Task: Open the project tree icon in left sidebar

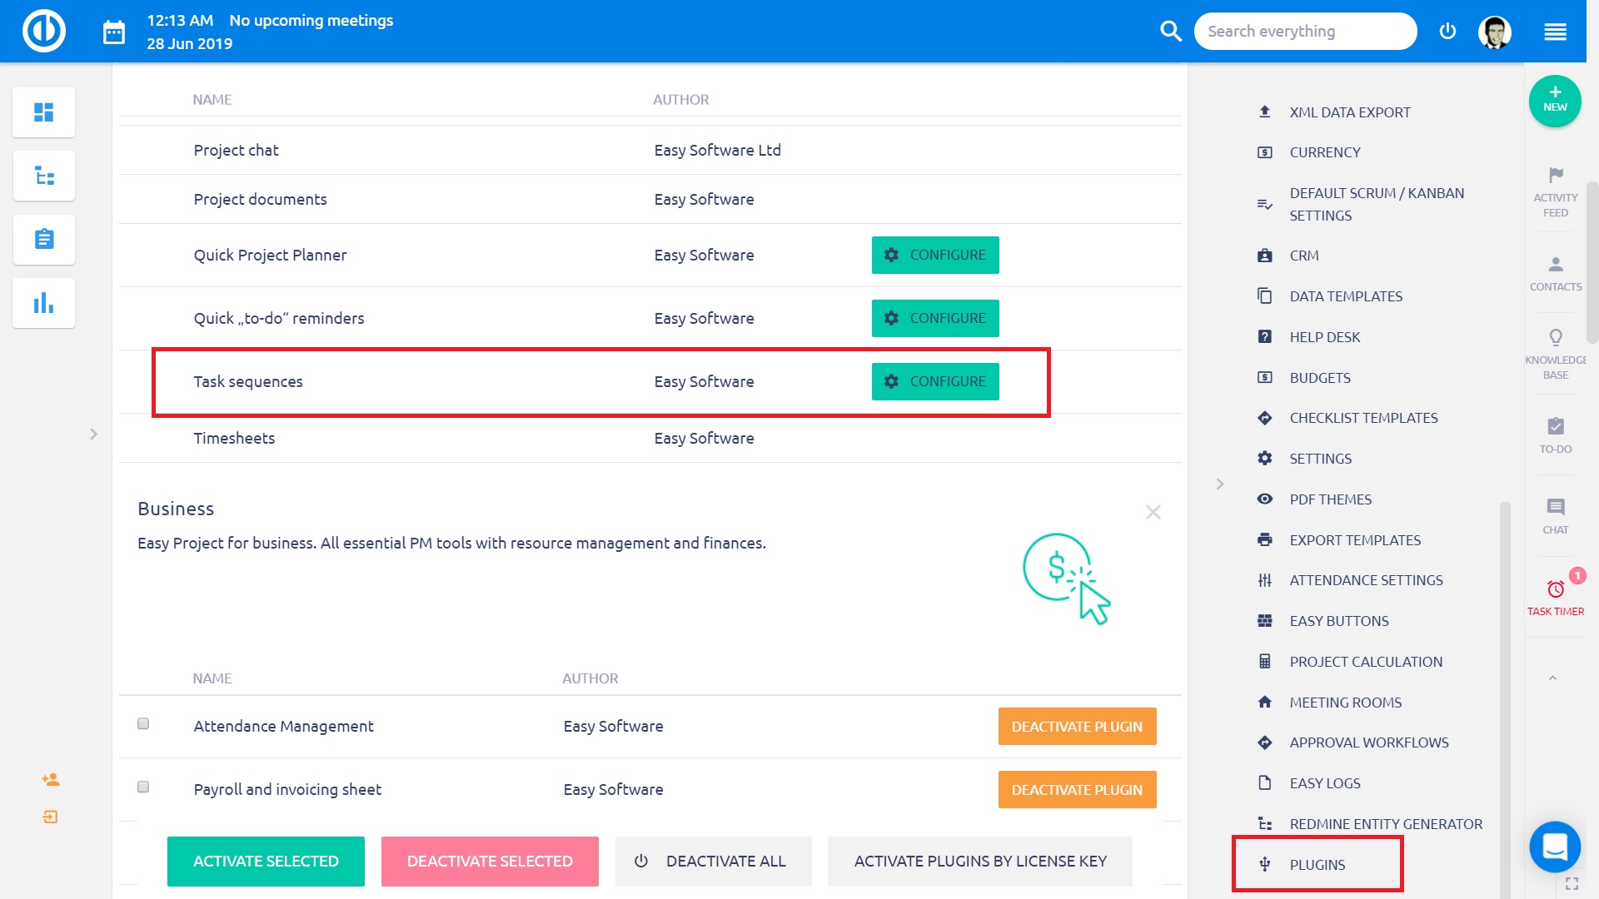Action: (43, 176)
